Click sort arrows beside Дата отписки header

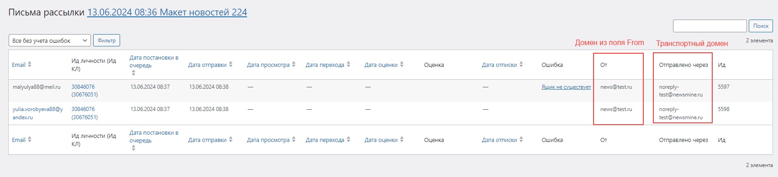(x=521, y=65)
